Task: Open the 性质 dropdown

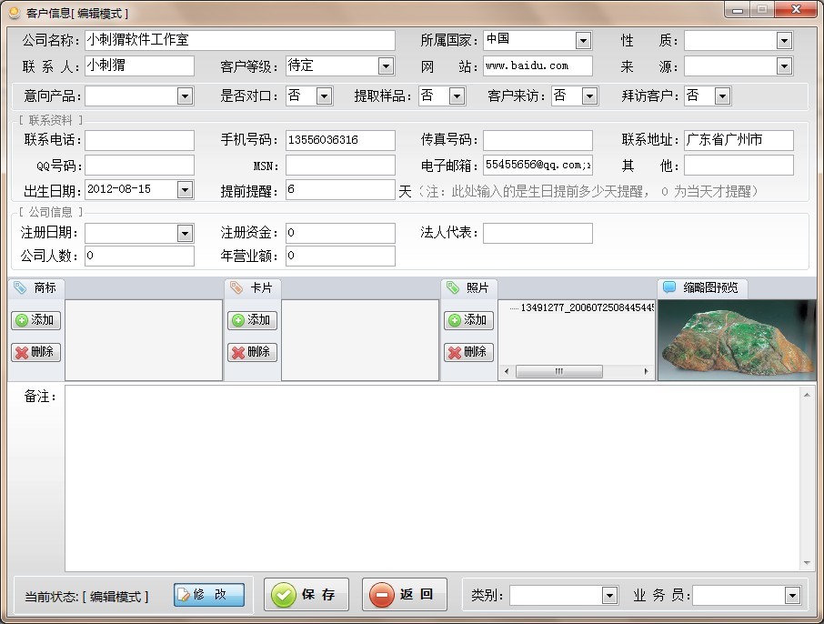Action: (x=784, y=41)
